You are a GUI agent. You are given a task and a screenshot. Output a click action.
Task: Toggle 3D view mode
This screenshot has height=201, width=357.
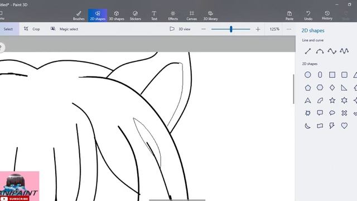click(180, 29)
